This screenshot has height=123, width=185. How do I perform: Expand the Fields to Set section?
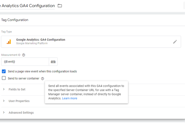click(x=4, y=89)
